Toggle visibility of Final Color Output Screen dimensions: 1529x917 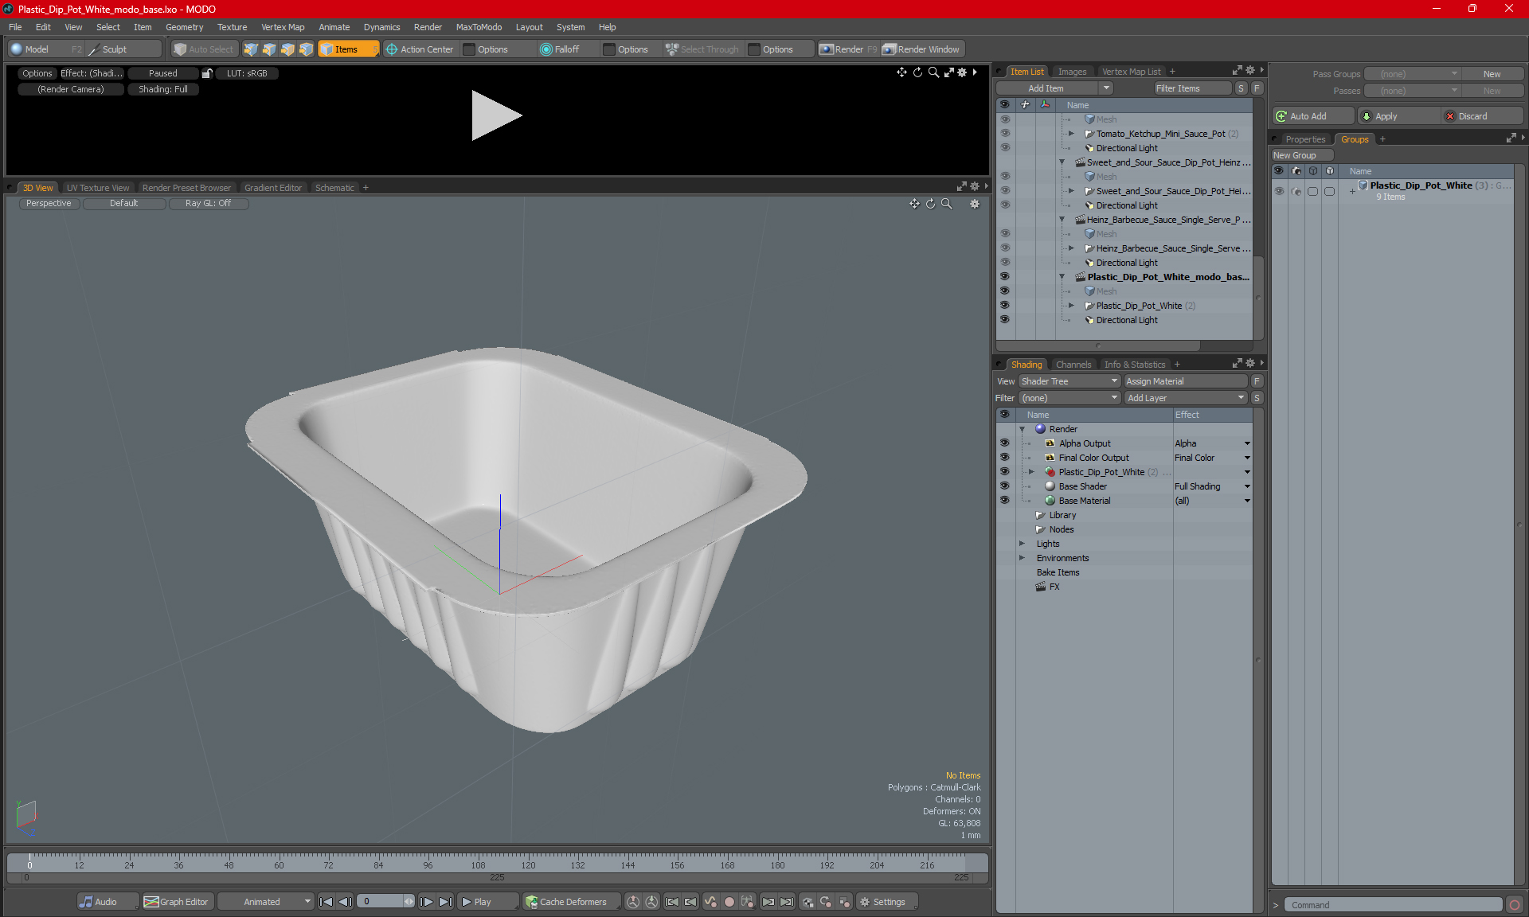coord(1004,457)
